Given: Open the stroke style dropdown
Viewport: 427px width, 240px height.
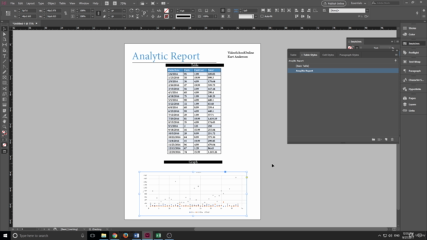Looking at the screenshot, I should (193, 16).
